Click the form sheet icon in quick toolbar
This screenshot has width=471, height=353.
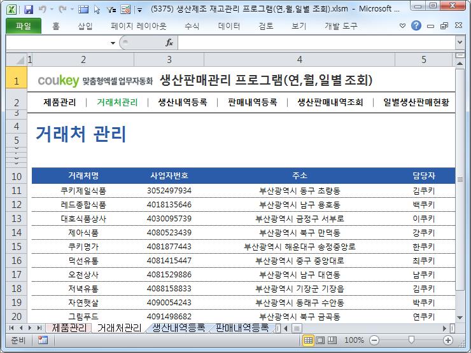pyautogui.click(x=125, y=10)
